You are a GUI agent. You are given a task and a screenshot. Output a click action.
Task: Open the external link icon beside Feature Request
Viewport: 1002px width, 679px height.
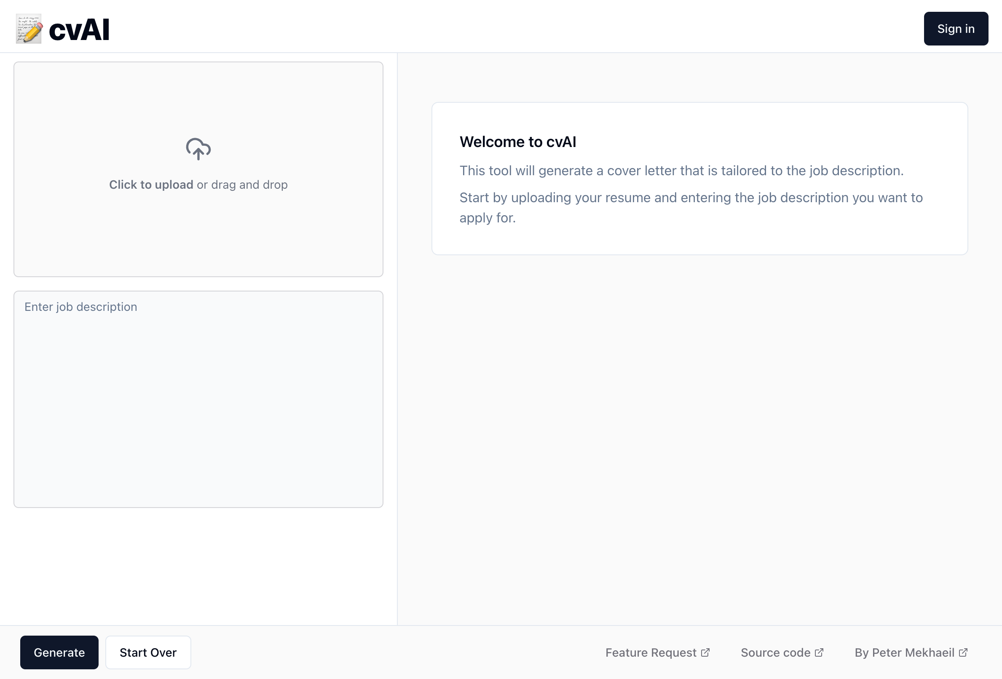point(706,652)
